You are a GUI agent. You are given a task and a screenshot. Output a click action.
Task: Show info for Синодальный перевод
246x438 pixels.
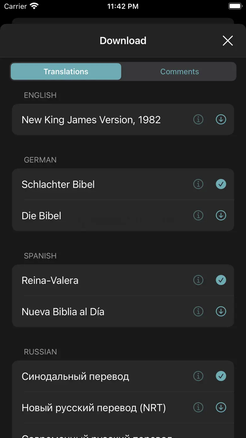[x=198, y=376]
